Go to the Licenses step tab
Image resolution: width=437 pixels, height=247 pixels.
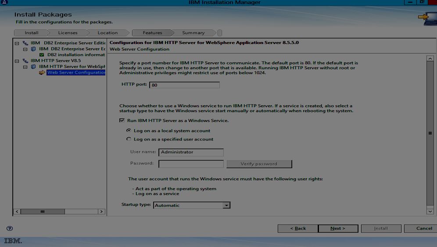point(68,33)
